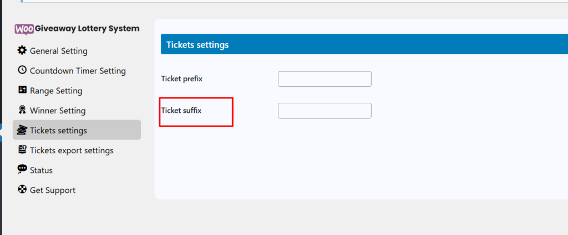Click the sliders icon next to Range Setting

click(x=22, y=90)
